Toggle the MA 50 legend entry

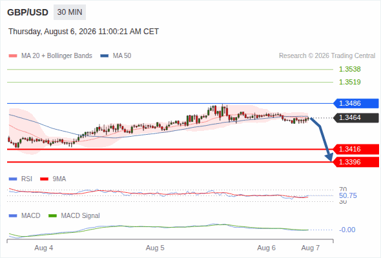(x=116, y=56)
